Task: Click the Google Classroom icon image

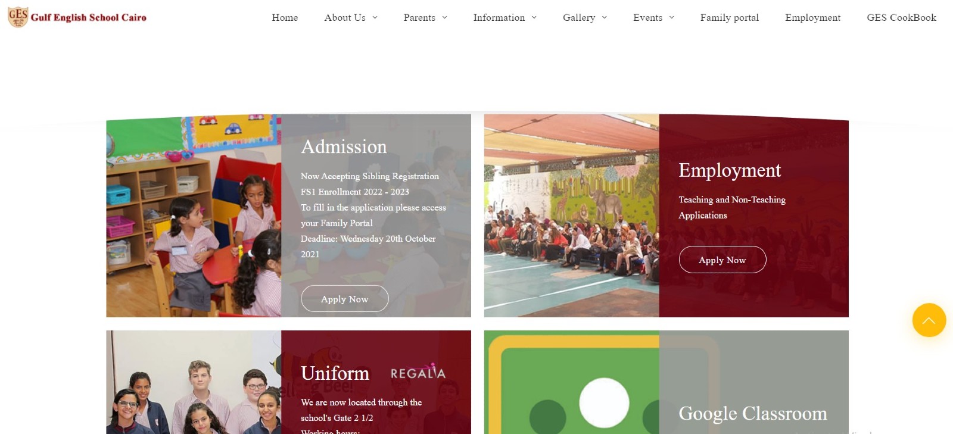Action: tap(572, 382)
